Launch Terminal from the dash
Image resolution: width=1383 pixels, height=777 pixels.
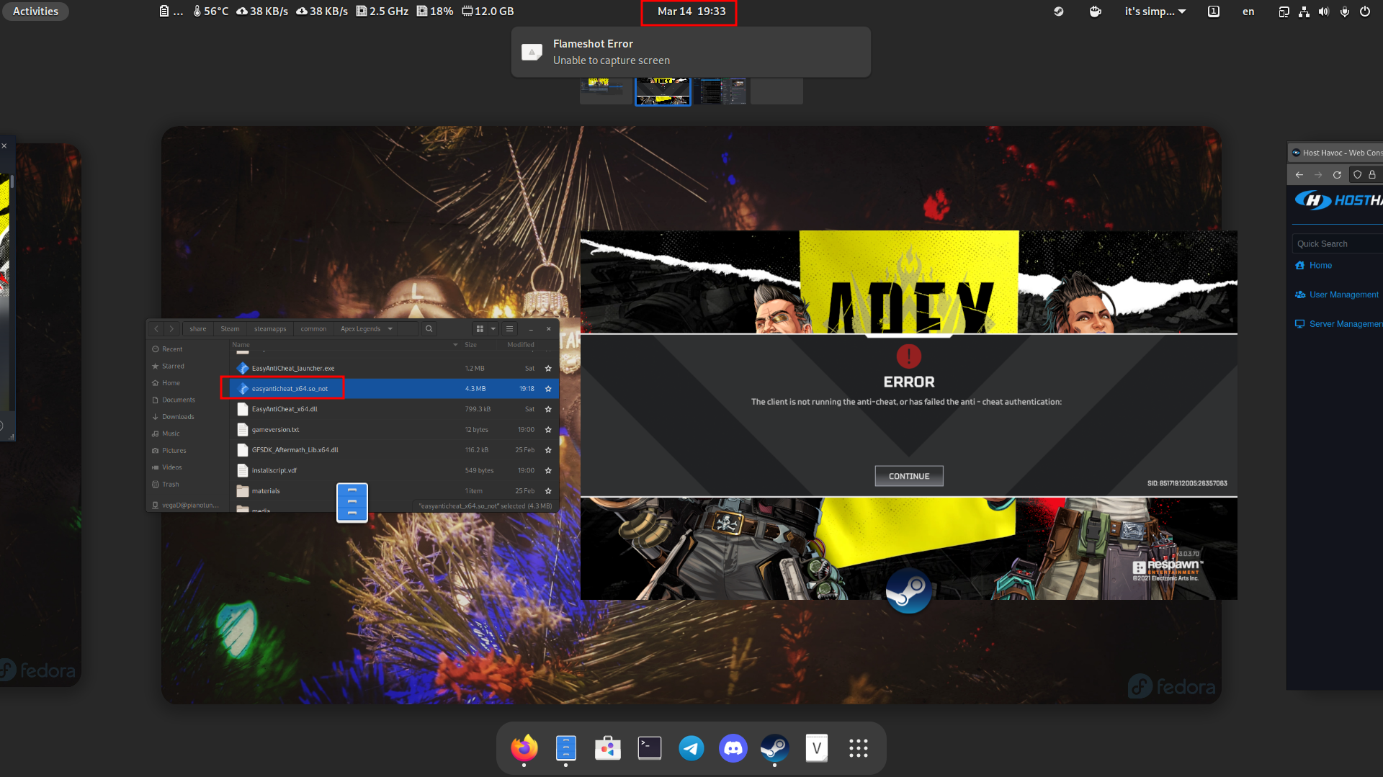[650, 749]
